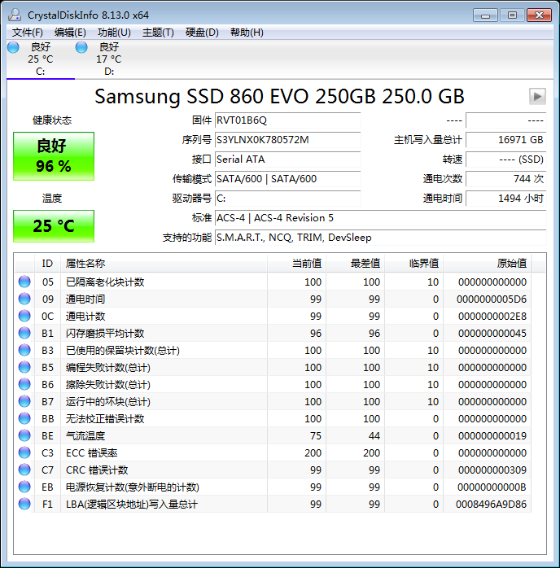Click the 属性名称 column header
This screenshot has width=560, height=568.
(85, 264)
